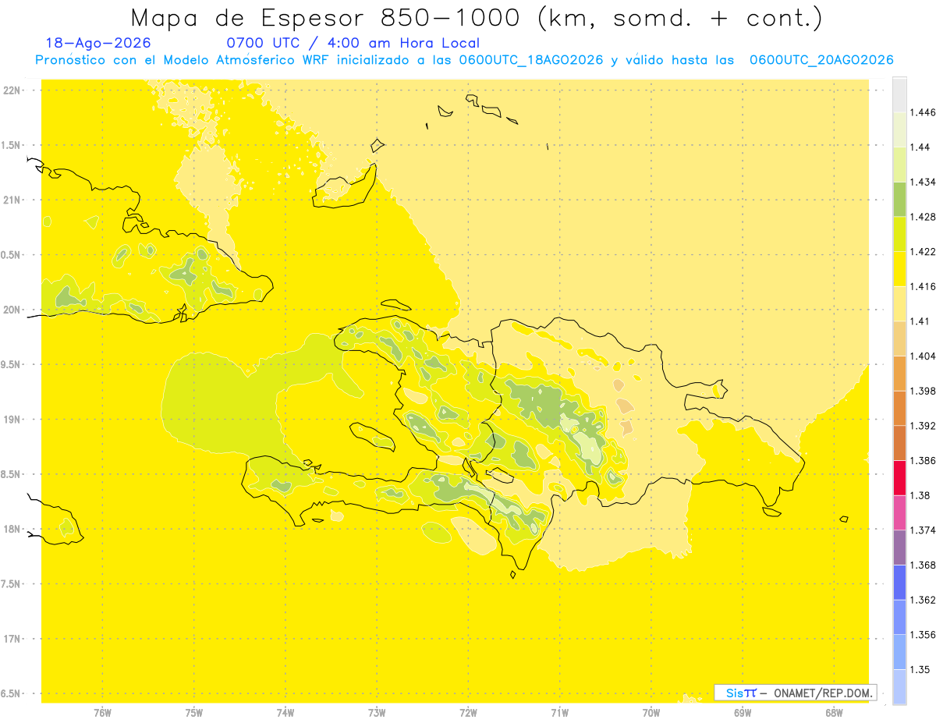Click the '71W' longitude label

[559, 712]
